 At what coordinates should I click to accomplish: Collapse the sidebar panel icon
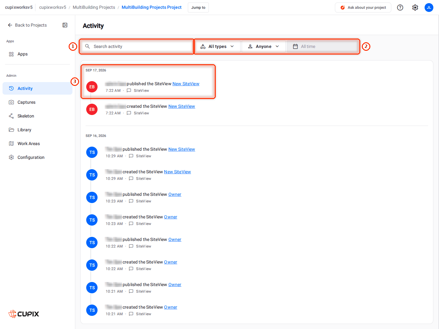click(x=65, y=25)
